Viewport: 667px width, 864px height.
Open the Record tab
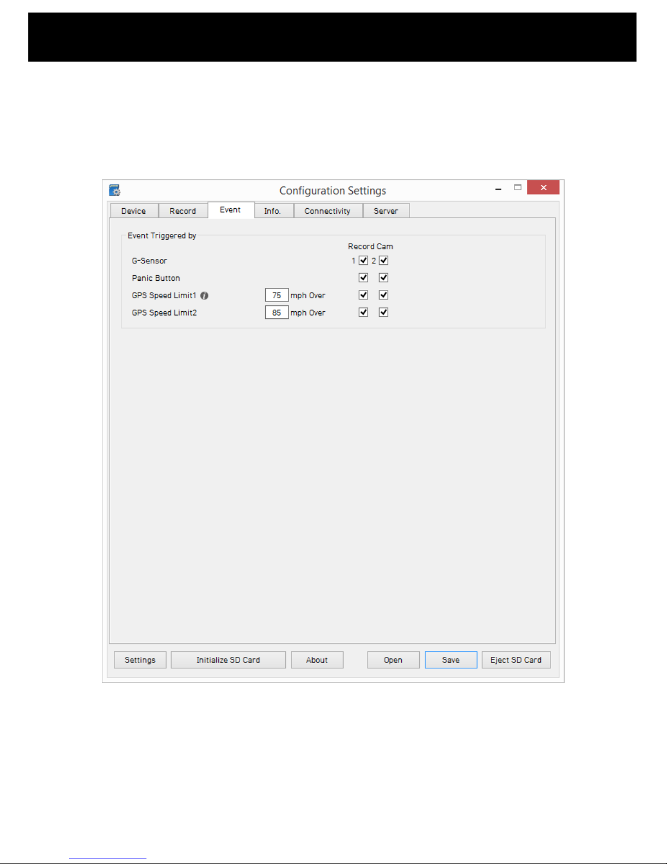pyautogui.click(x=182, y=211)
